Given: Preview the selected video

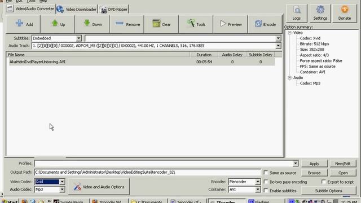Looking at the screenshot, I should (x=231, y=24).
